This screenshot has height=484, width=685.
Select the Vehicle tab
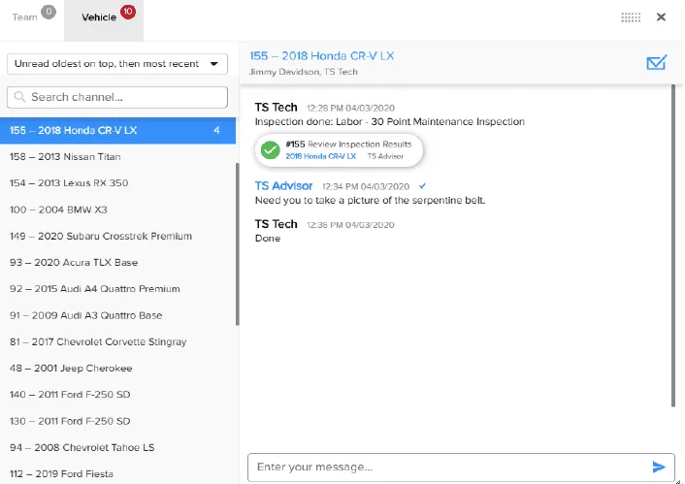click(x=98, y=17)
